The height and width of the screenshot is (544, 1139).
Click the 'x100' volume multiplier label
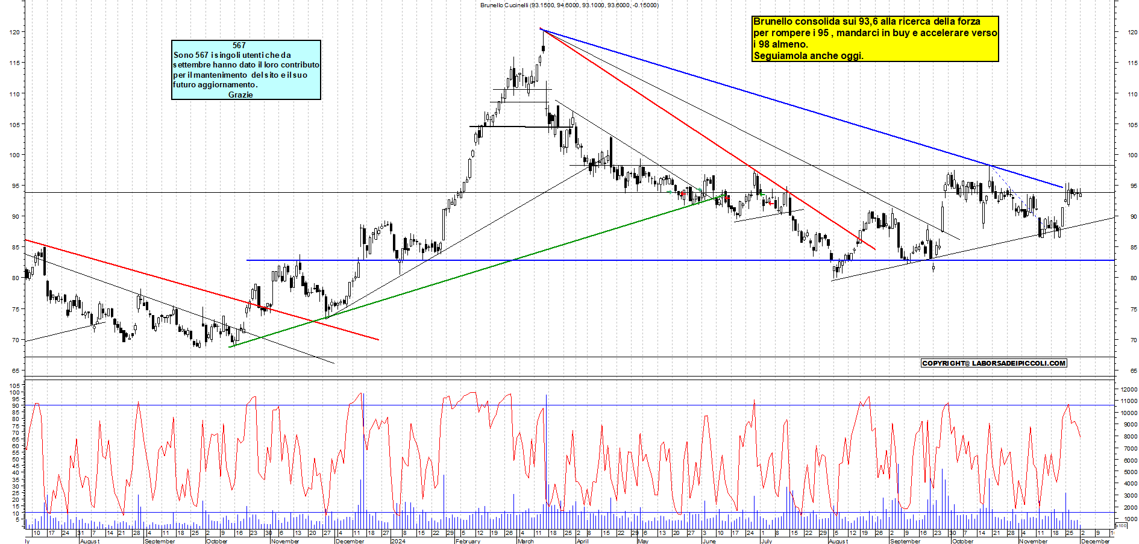point(1122,525)
